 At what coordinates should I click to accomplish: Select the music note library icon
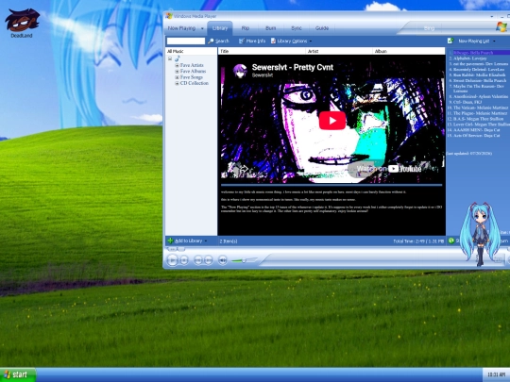178,58
